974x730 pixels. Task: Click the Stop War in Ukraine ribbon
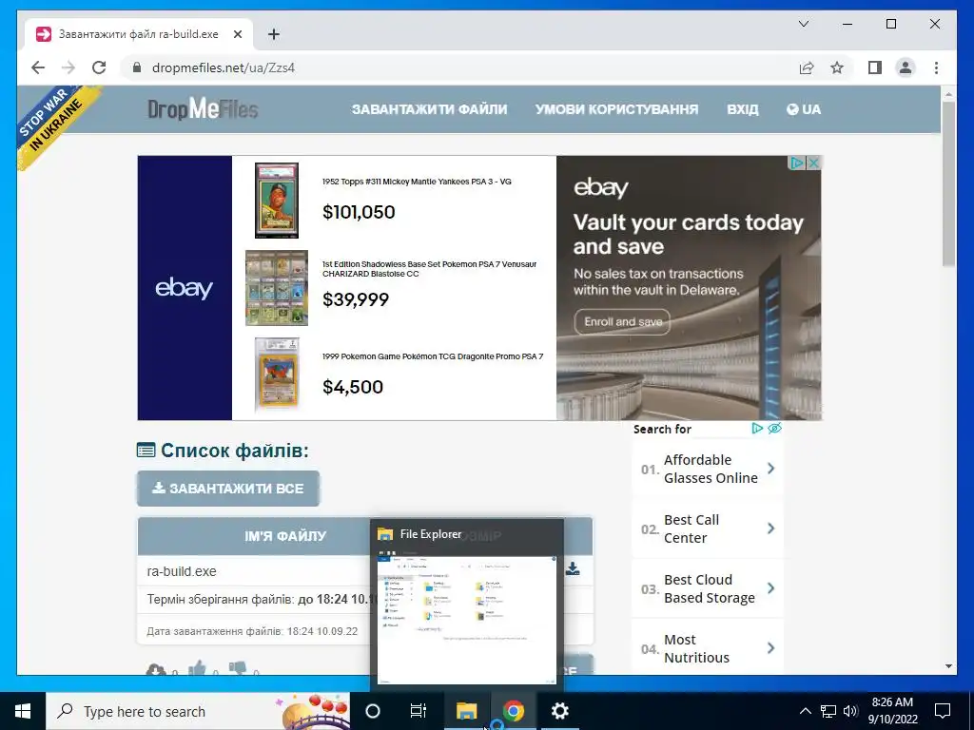pos(56,123)
